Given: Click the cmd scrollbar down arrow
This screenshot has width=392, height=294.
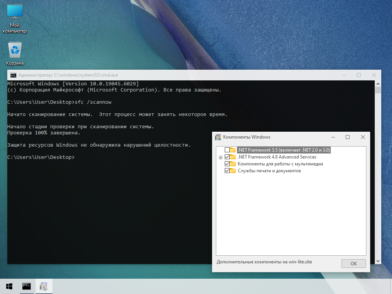Looking at the screenshot, I should (x=378, y=261).
